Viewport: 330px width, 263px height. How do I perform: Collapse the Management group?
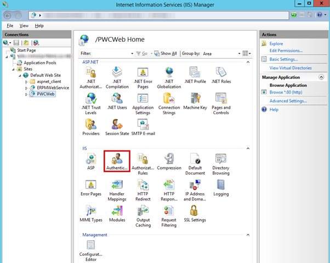click(x=248, y=235)
